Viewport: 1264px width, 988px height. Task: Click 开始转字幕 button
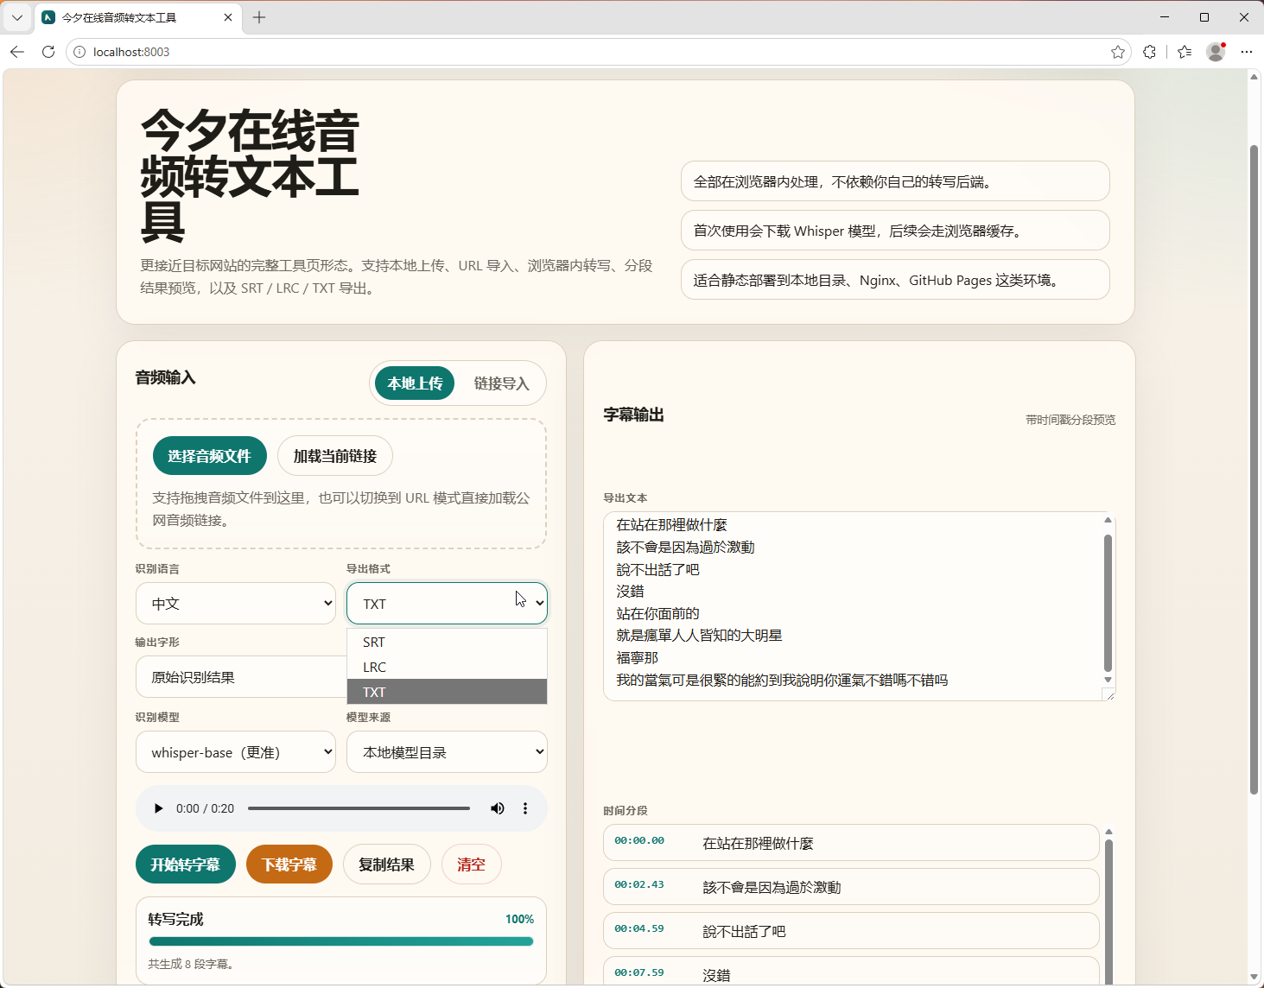click(x=186, y=864)
